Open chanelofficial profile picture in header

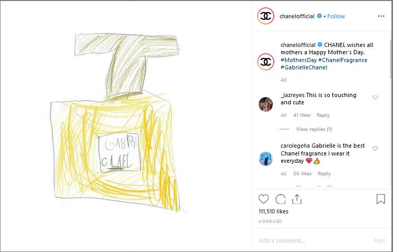pos(265,16)
